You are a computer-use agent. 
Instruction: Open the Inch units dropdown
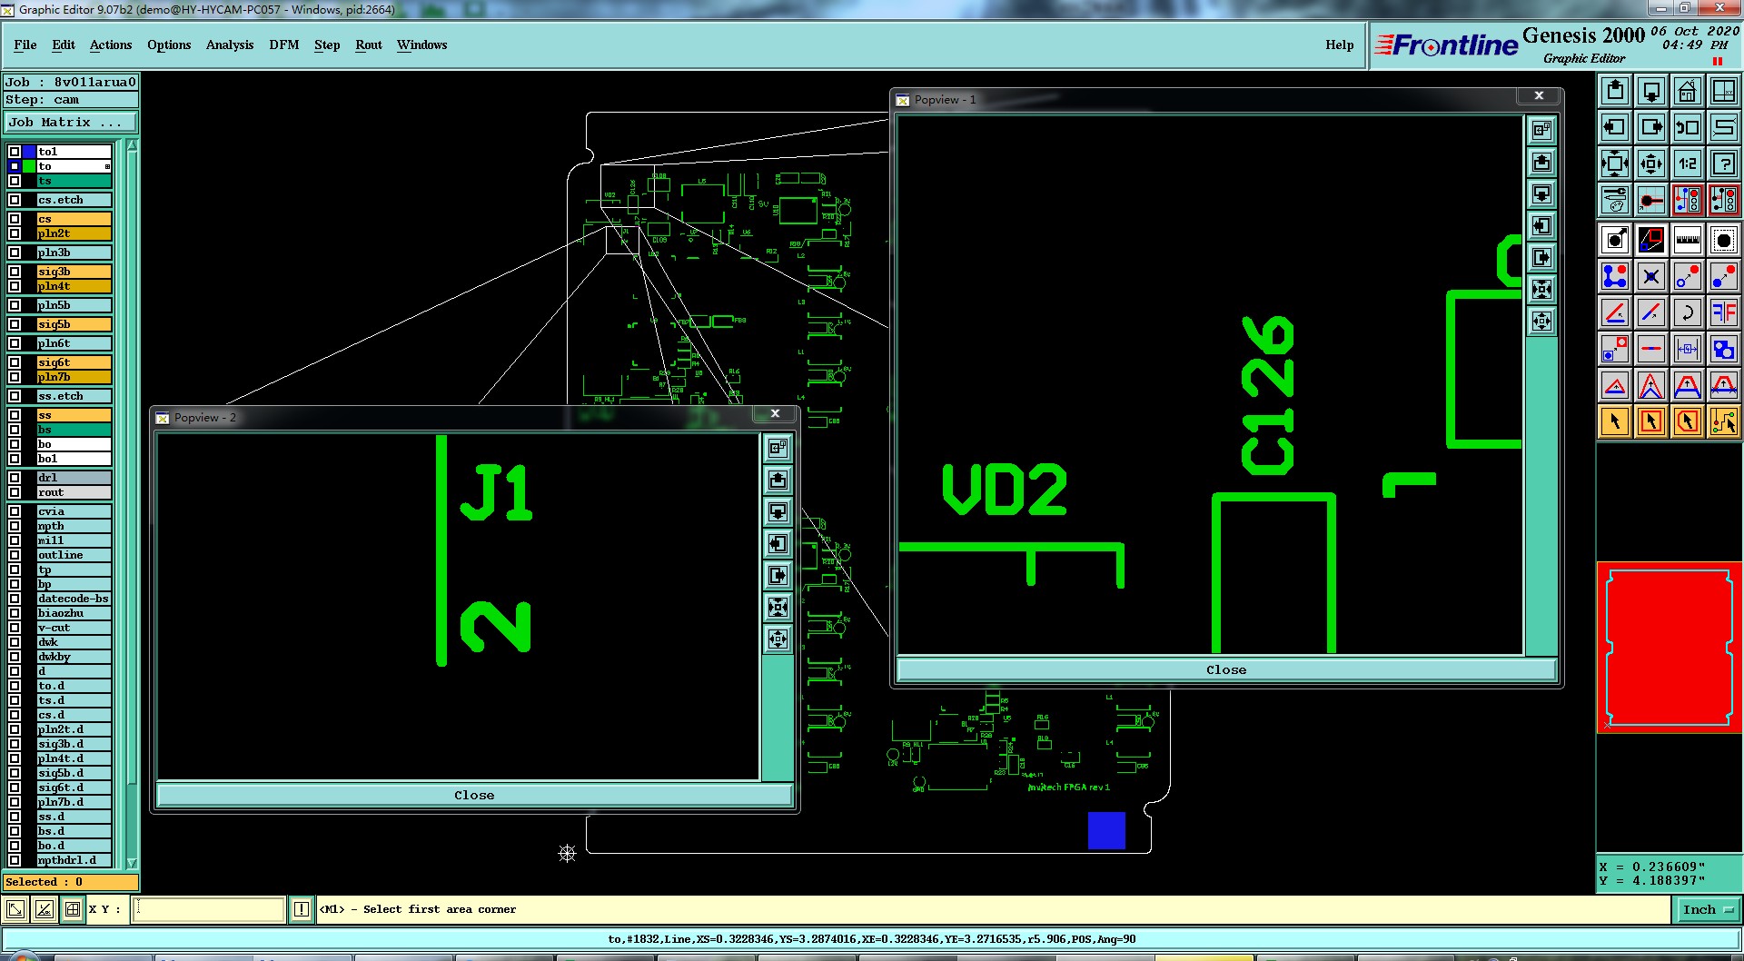(x=1707, y=909)
